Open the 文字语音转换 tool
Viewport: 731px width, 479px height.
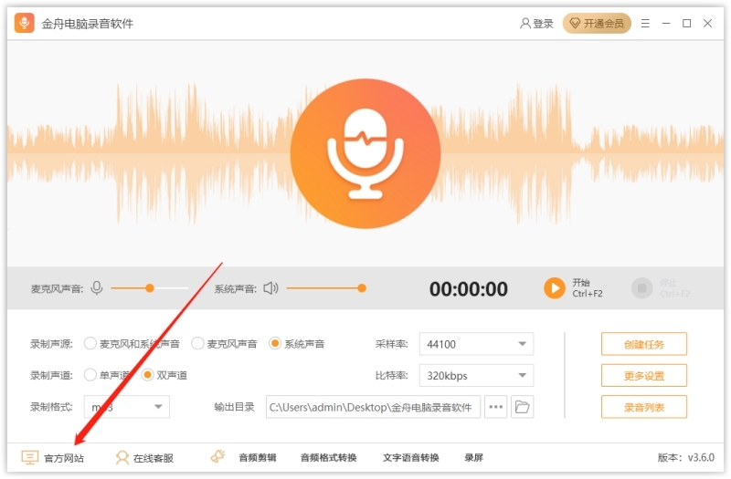410,458
